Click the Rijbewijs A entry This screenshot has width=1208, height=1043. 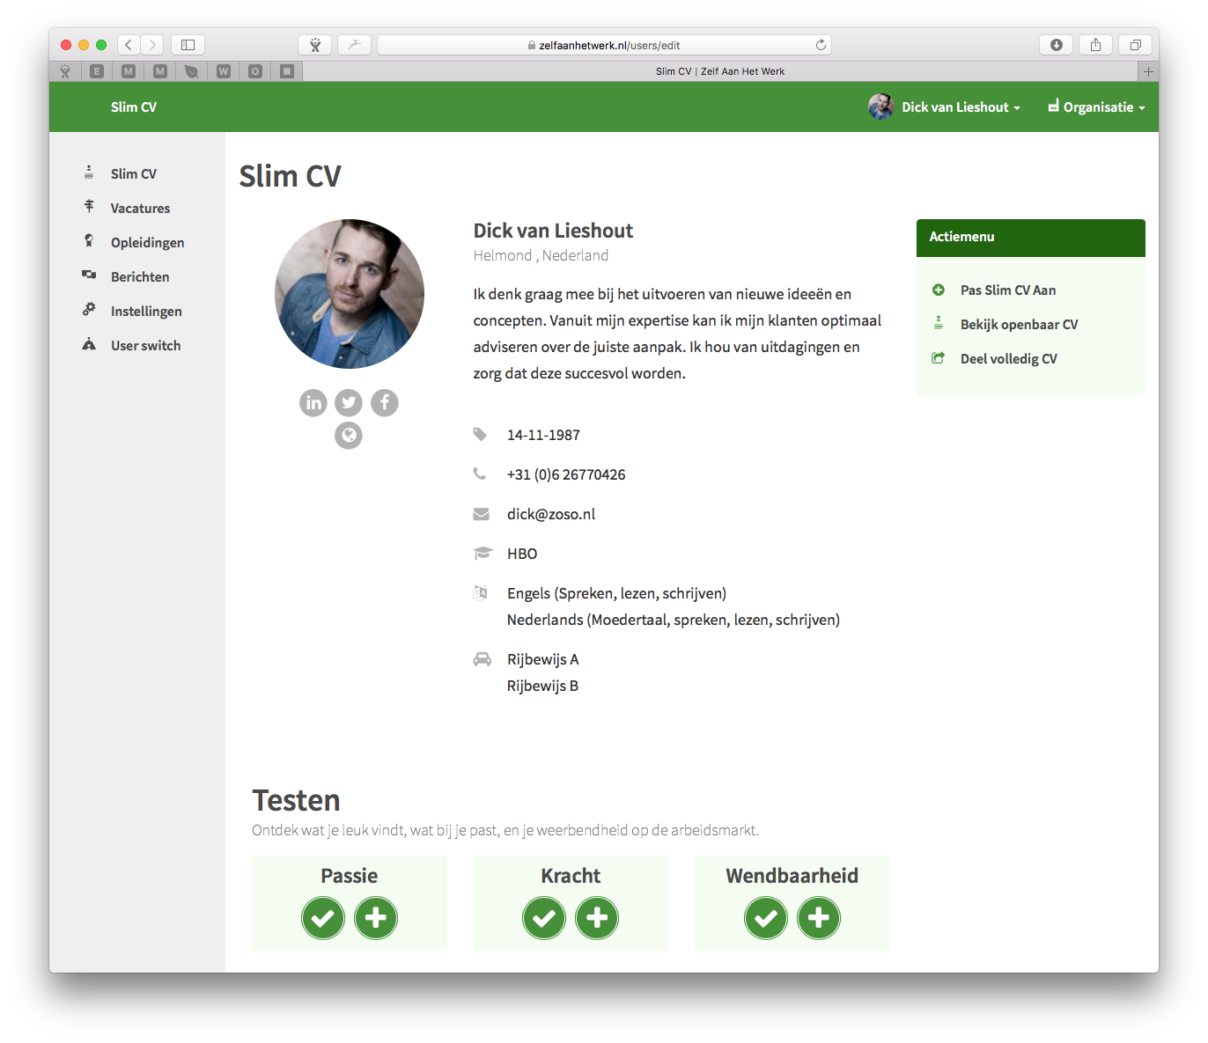[542, 659]
